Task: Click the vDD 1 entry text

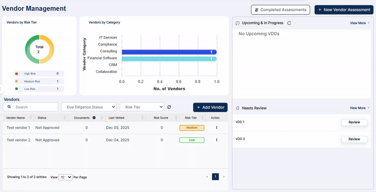Action: 240,122
